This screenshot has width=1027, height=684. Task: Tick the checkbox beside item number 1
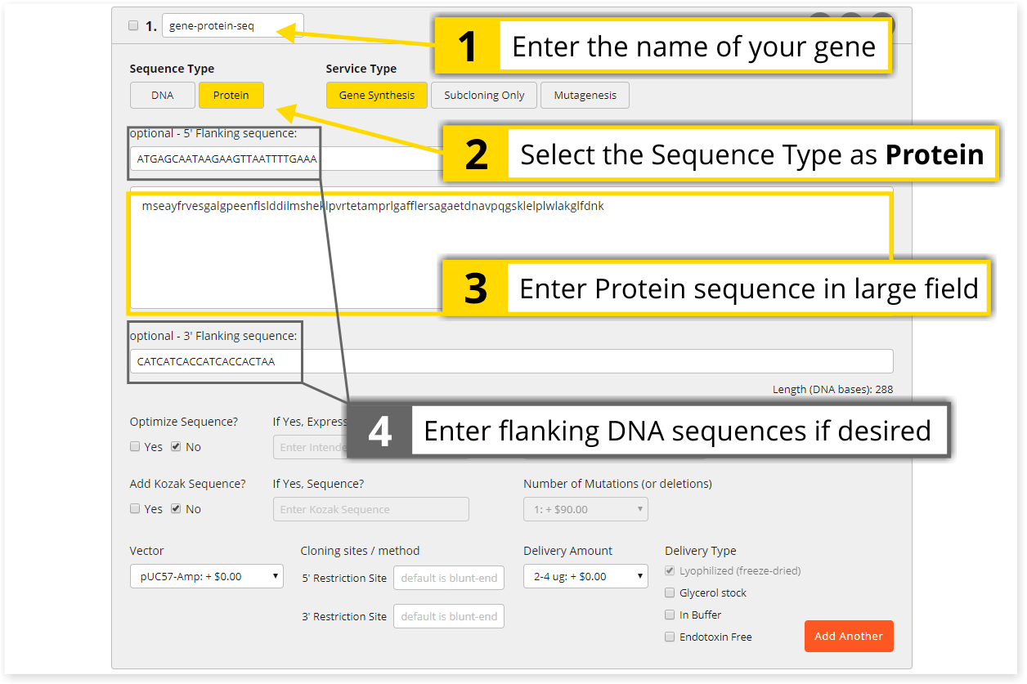tap(133, 26)
